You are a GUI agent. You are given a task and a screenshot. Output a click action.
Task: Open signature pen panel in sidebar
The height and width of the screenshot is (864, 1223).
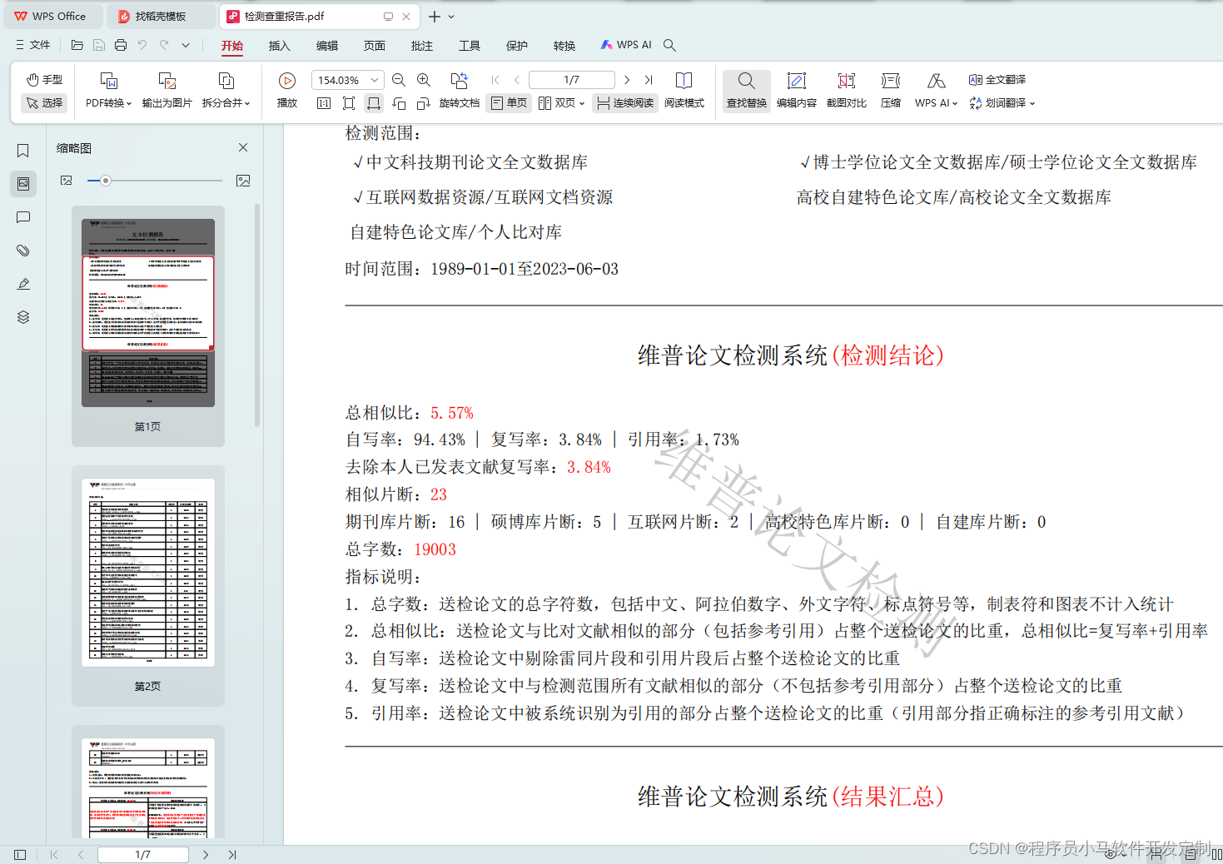tap(23, 284)
